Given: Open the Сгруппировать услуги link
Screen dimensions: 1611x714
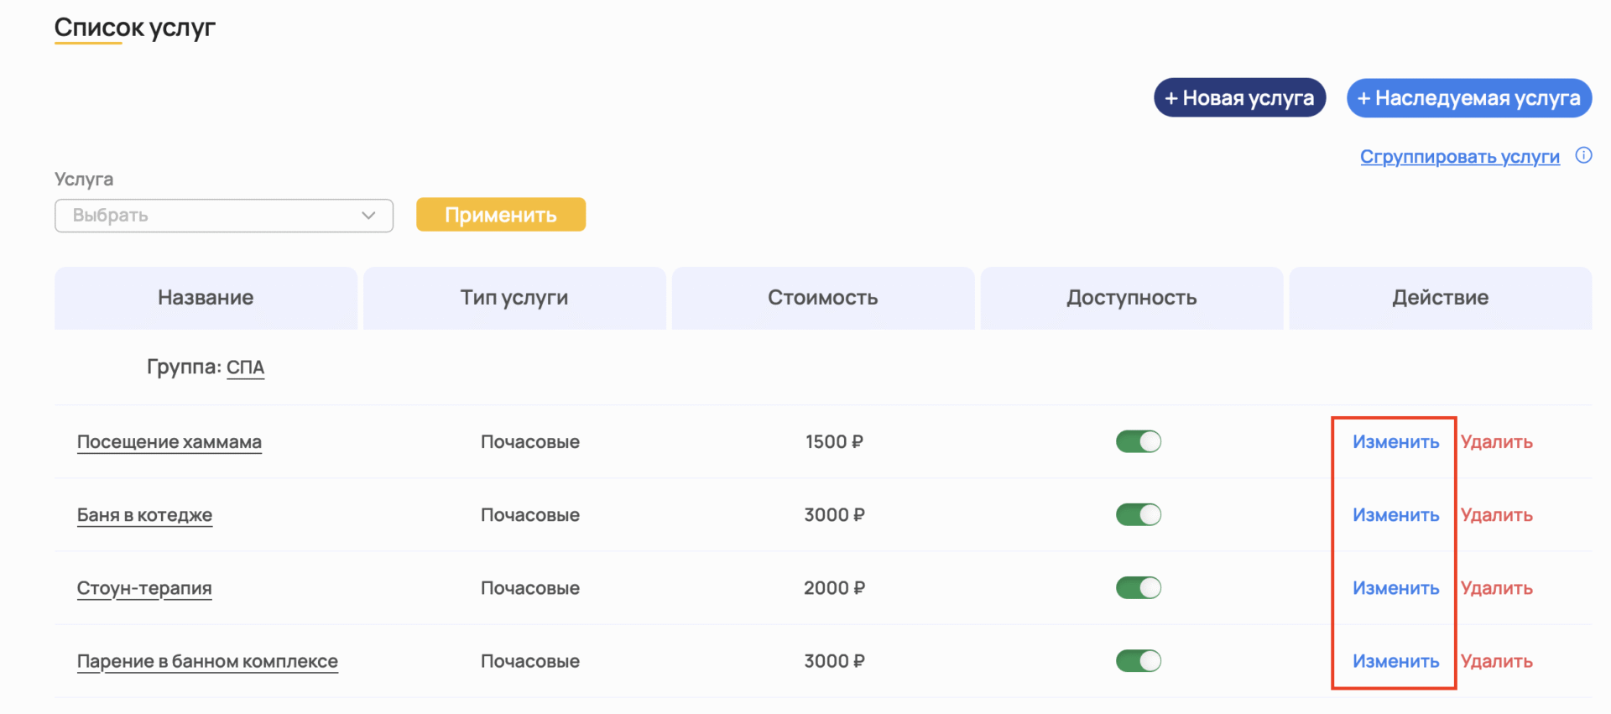Looking at the screenshot, I should (x=1459, y=157).
